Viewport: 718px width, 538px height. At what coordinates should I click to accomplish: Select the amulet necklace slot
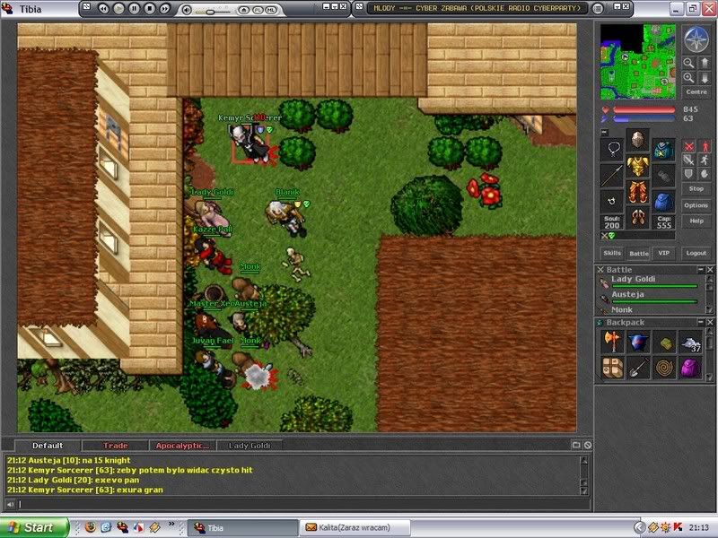(x=612, y=149)
